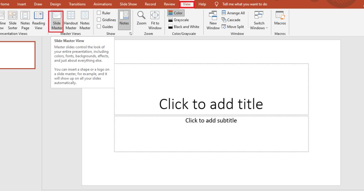The width and height of the screenshot is (364, 191).
Task: Arrange All open windows
Action: (233, 13)
